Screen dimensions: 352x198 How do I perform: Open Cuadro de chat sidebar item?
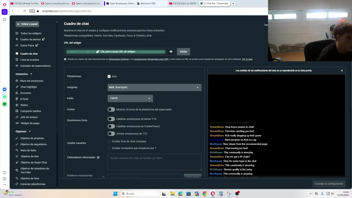coord(29,54)
